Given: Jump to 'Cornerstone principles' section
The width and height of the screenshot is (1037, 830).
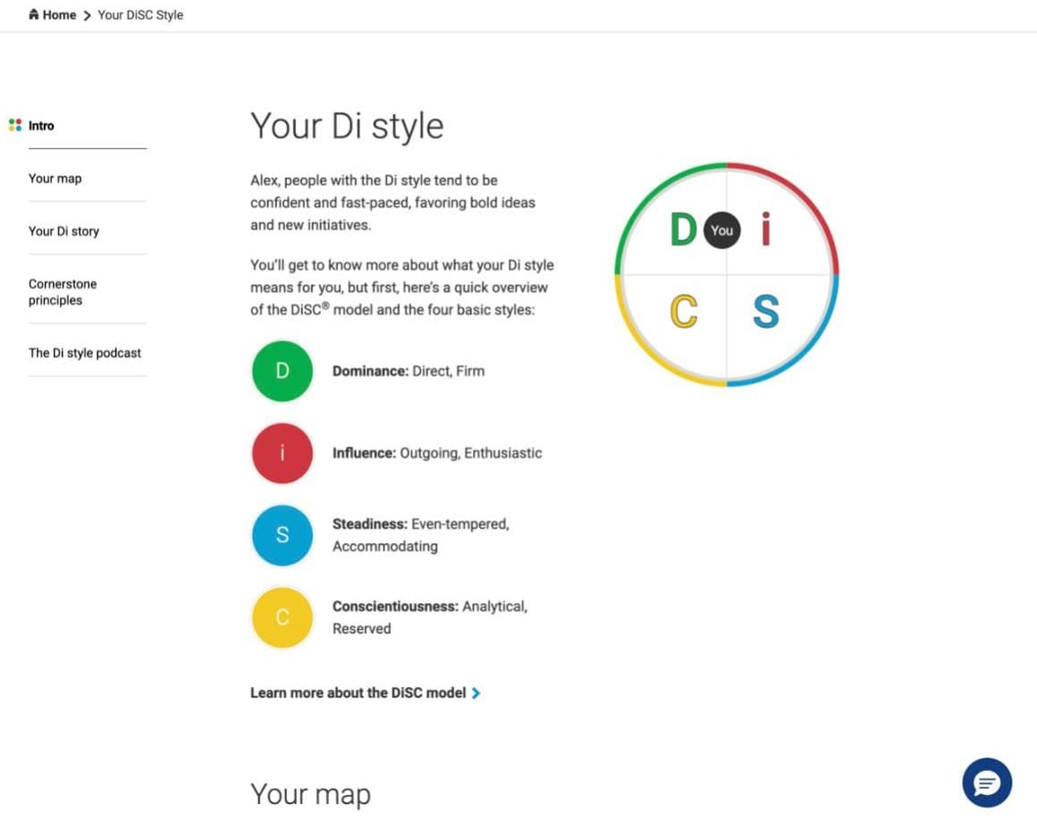Looking at the screenshot, I should (x=63, y=292).
